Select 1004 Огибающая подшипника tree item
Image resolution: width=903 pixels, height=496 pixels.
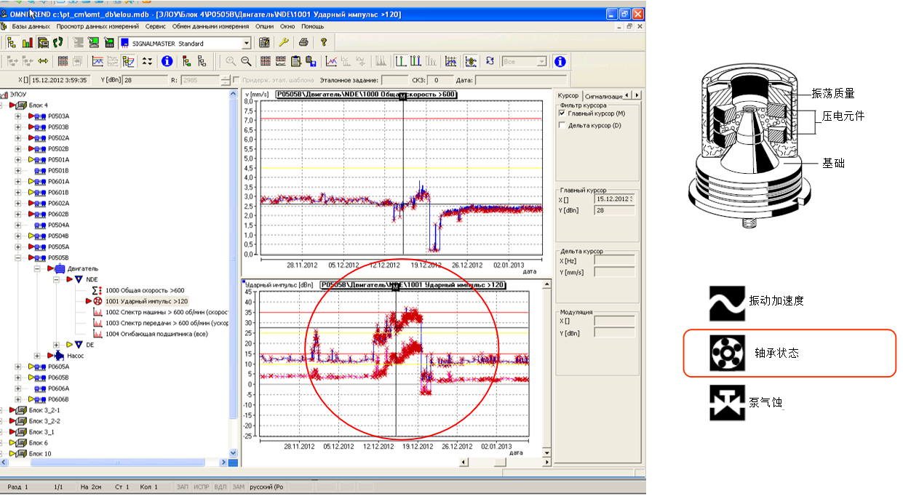point(157,334)
